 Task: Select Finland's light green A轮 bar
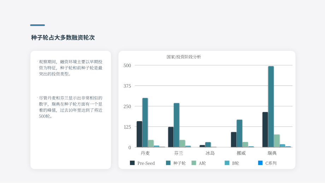tap(182, 144)
